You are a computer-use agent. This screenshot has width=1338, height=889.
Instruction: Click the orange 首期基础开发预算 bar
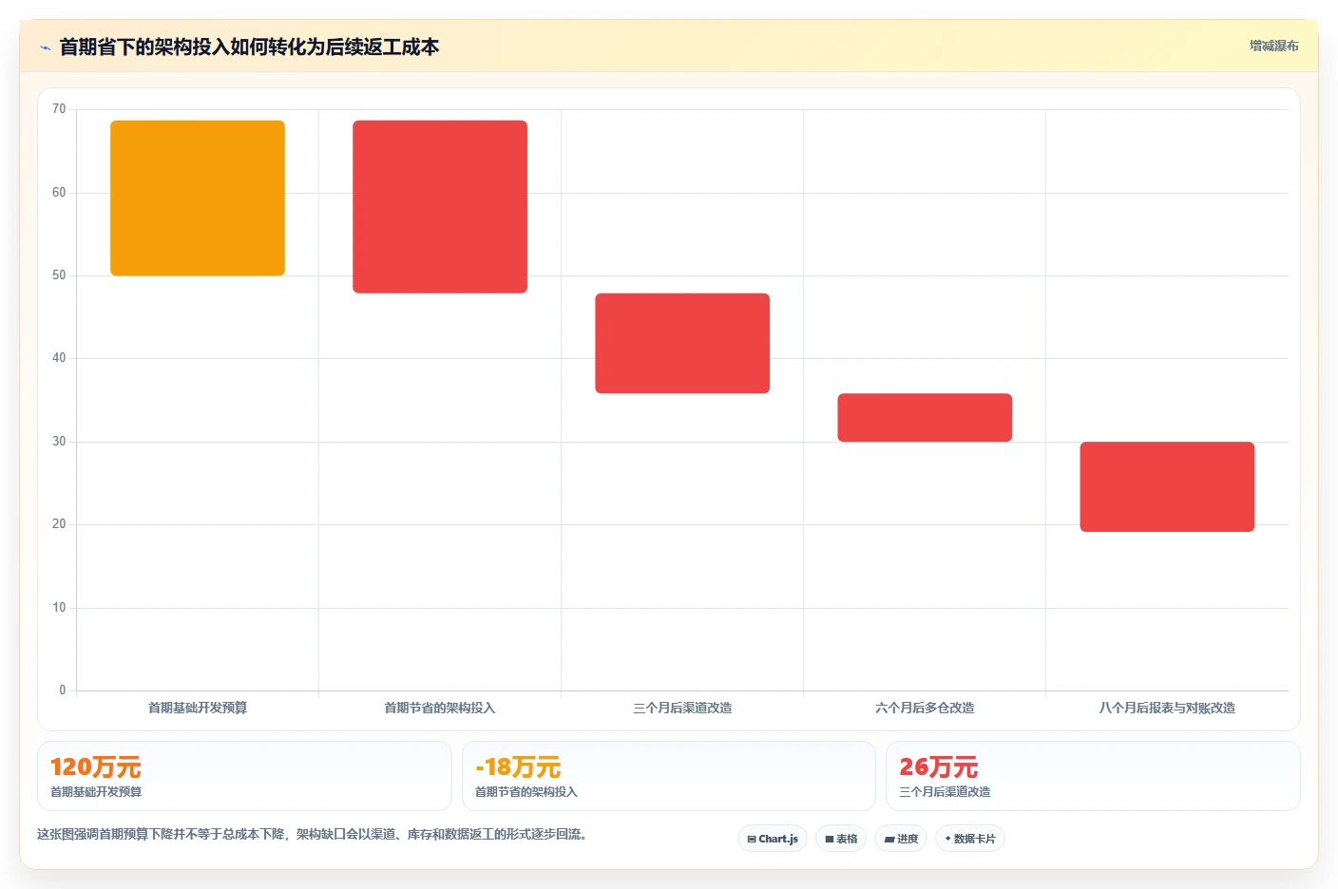[x=198, y=198]
